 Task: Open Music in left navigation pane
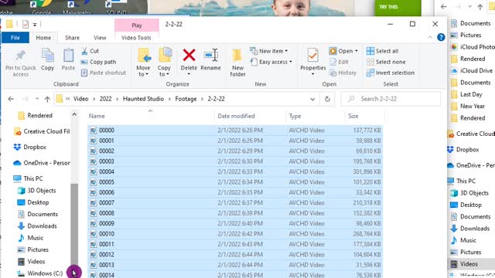[30, 238]
